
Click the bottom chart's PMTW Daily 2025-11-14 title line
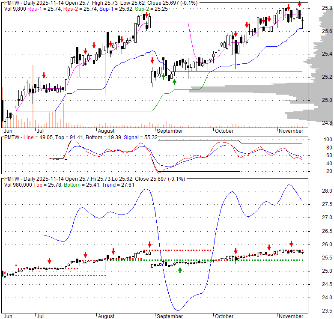[95, 179]
